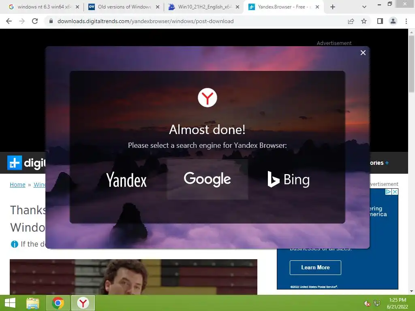The width and height of the screenshot is (415, 311).
Task: Close the windows nt 6.3 tab
Action: click(77, 7)
